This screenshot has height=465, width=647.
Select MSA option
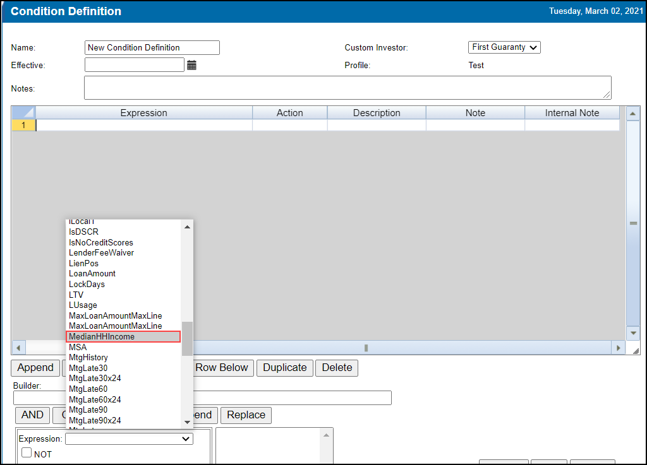point(123,347)
